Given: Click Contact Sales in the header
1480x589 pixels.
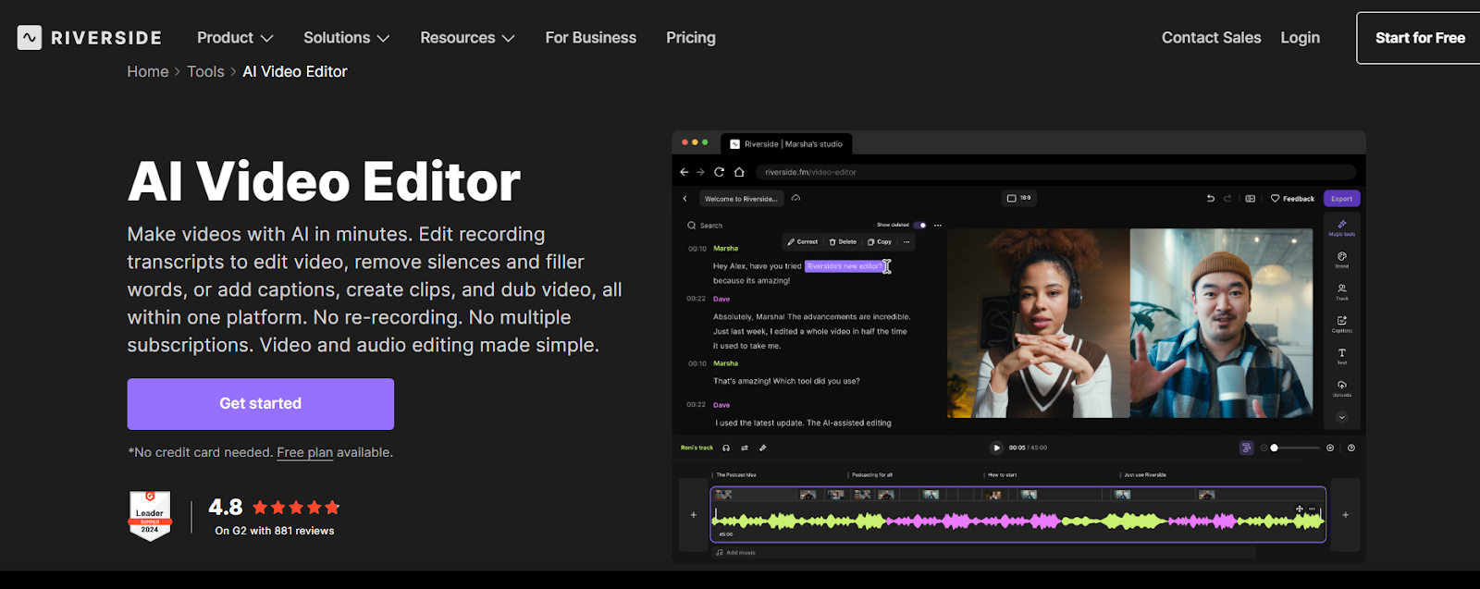Looking at the screenshot, I should (1211, 38).
